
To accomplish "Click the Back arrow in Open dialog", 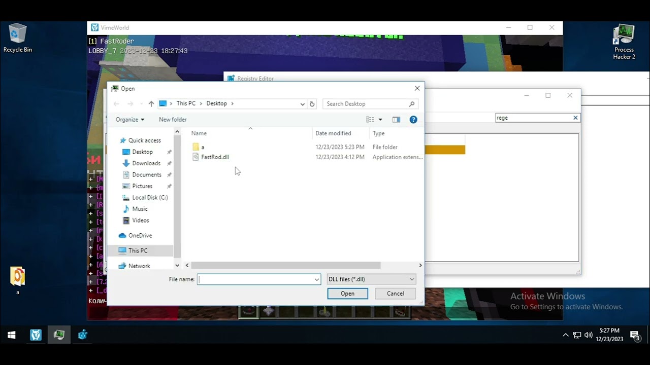I will pos(116,104).
